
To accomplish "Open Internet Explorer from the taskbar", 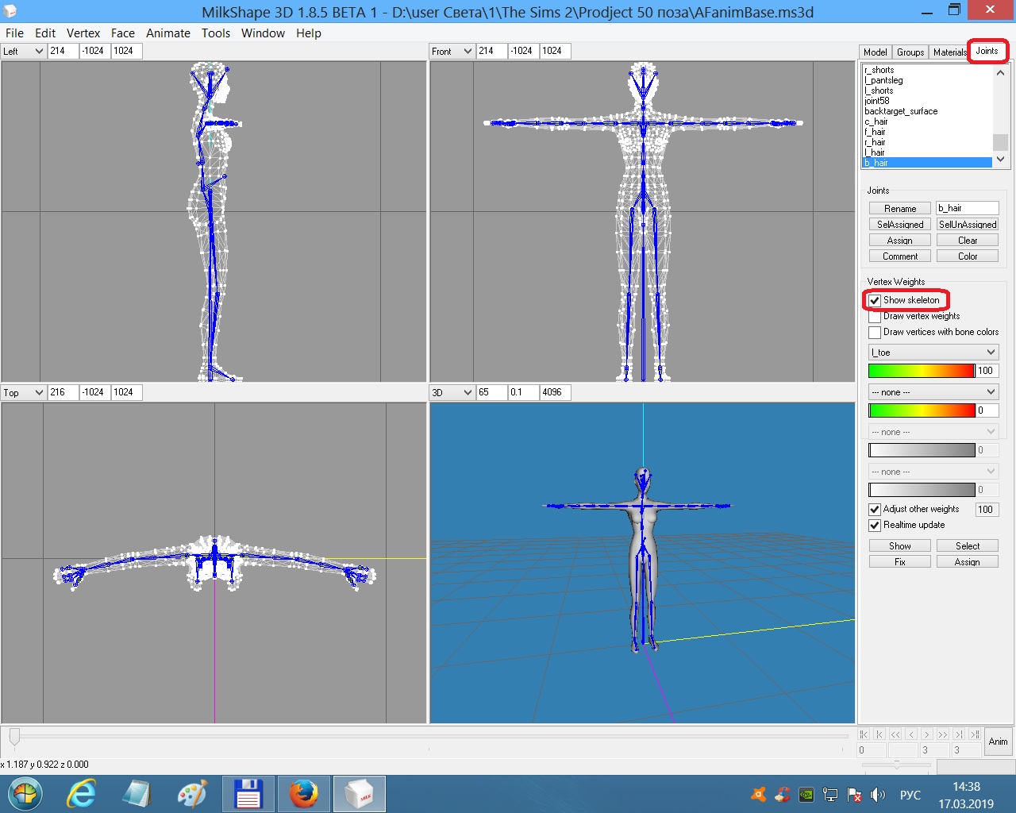I will [x=81, y=794].
